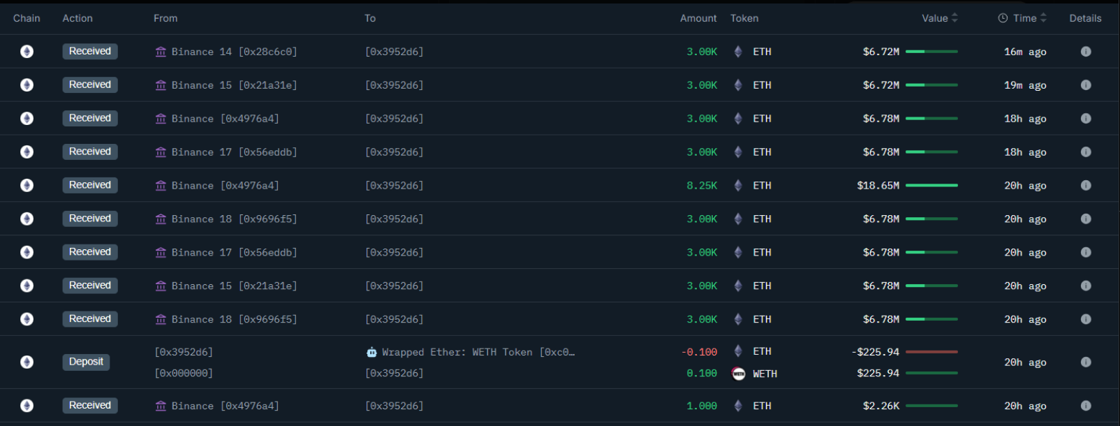This screenshot has width=1120, height=426.
Task: Open the [0x000000] address link
Action: (x=184, y=374)
